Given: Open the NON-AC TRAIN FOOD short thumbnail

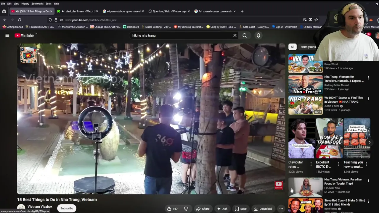Looking at the screenshot, I should coord(329,138).
